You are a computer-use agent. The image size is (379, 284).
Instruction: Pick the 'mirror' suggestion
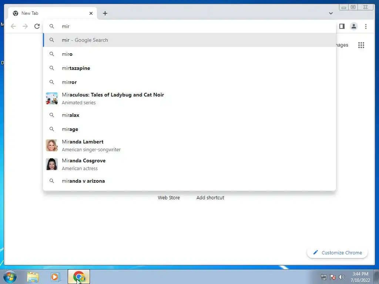(x=189, y=82)
